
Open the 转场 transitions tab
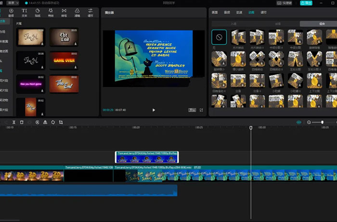pyautogui.click(x=64, y=12)
